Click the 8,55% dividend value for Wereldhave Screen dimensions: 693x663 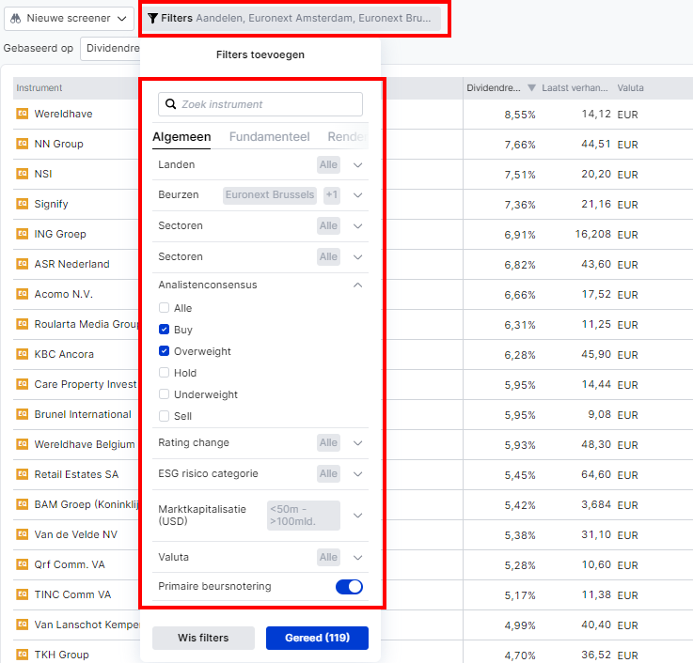click(x=520, y=115)
